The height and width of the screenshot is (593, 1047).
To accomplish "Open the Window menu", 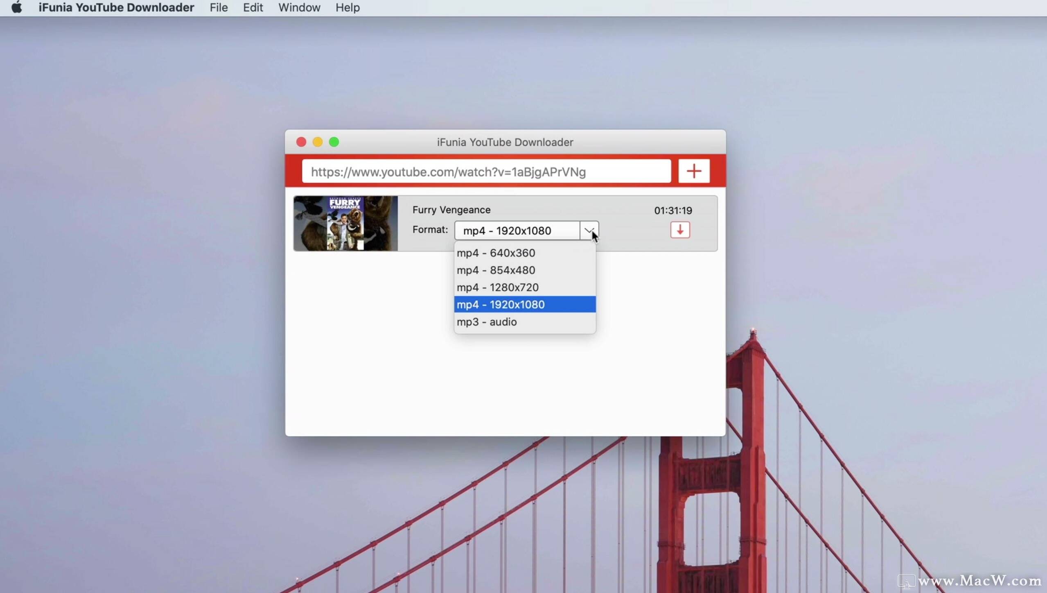I will pyautogui.click(x=299, y=7).
